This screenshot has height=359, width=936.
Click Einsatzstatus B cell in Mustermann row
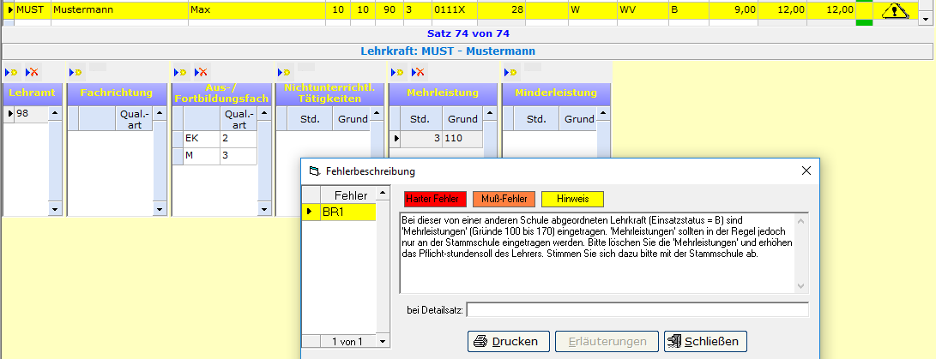[x=689, y=10]
